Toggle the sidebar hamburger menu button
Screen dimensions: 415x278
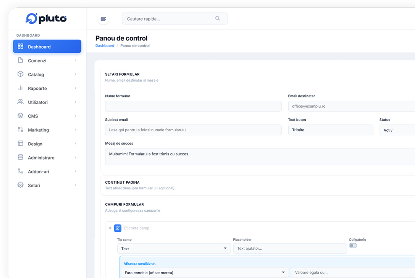tap(103, 19)
